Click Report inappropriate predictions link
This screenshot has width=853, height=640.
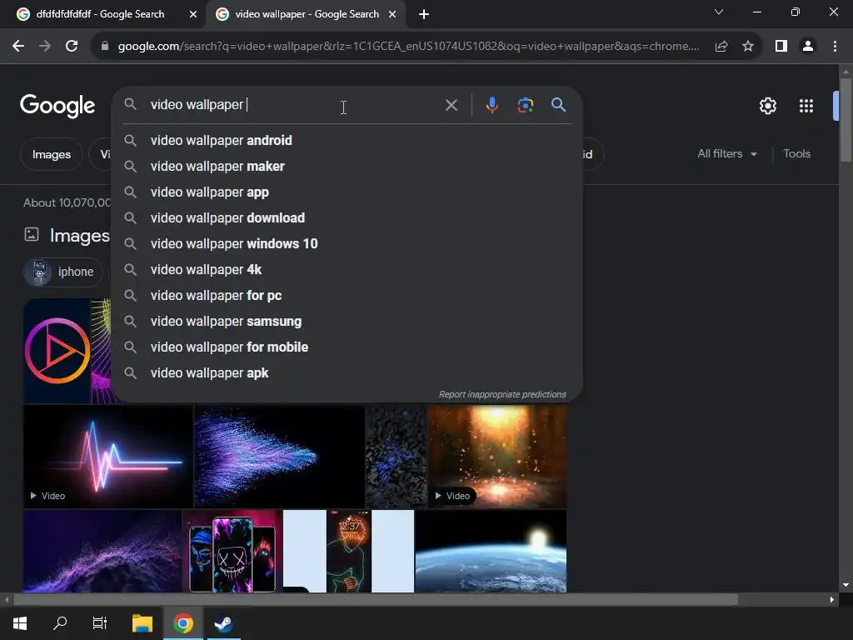pyautogui.click(x=502, y=394)
